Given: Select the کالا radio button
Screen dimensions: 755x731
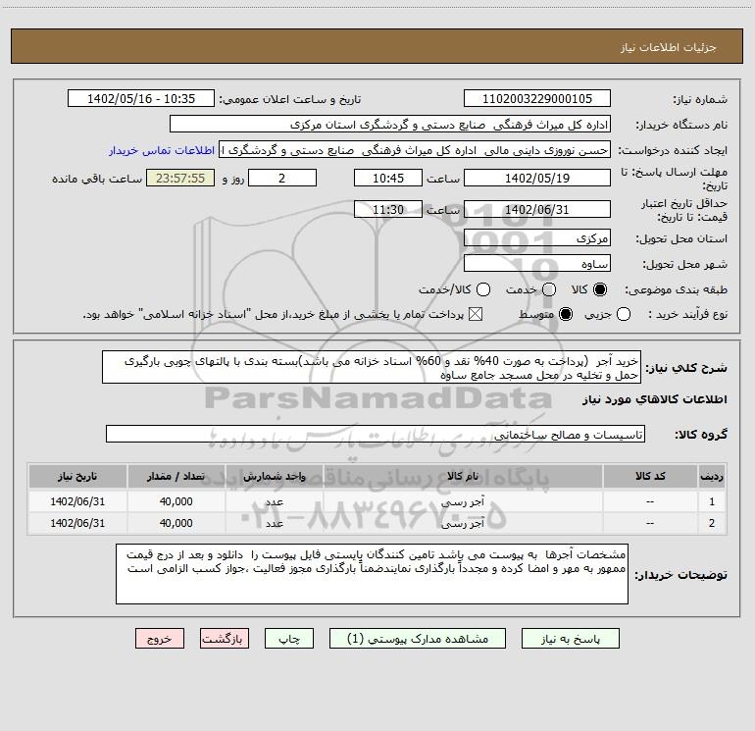Looking at the screenshot, I should point(600,289).
